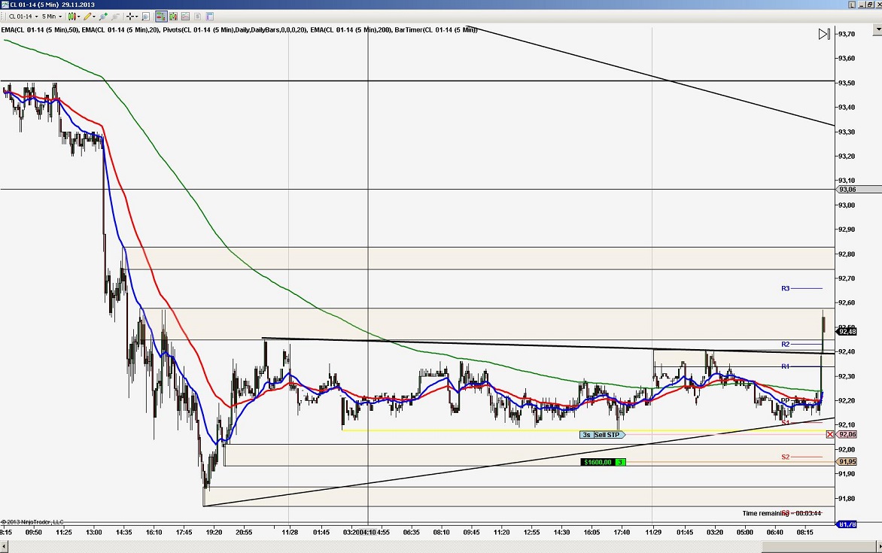The image size is (882, 553).
Task: Click the green quantity box showing 3
Action: point(619,461)
